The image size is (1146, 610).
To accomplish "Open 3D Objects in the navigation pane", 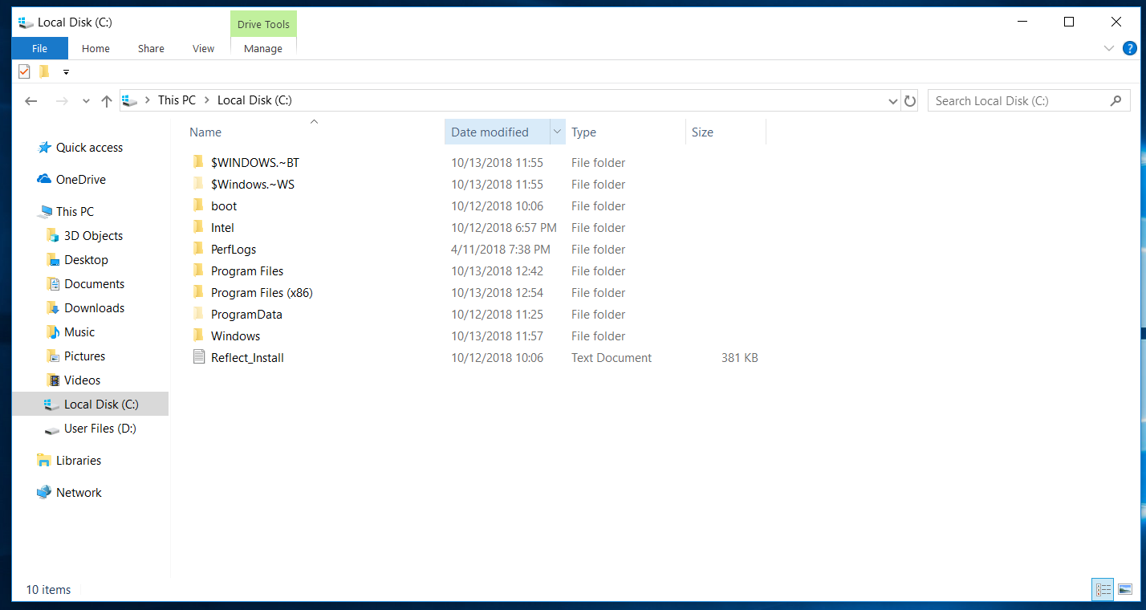I will 93,236.
